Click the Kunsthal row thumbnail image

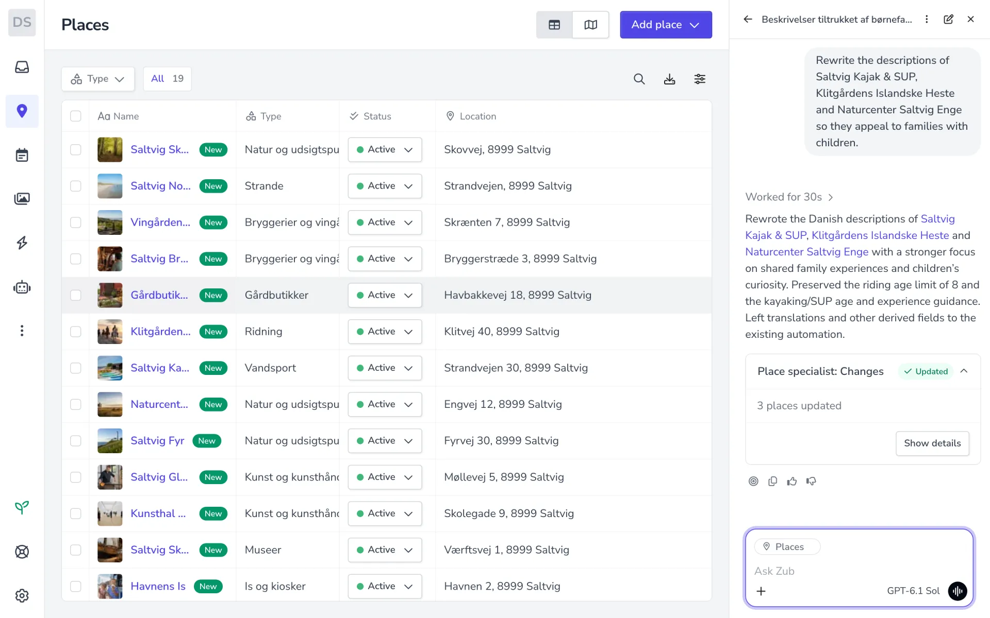coord(110,513)
